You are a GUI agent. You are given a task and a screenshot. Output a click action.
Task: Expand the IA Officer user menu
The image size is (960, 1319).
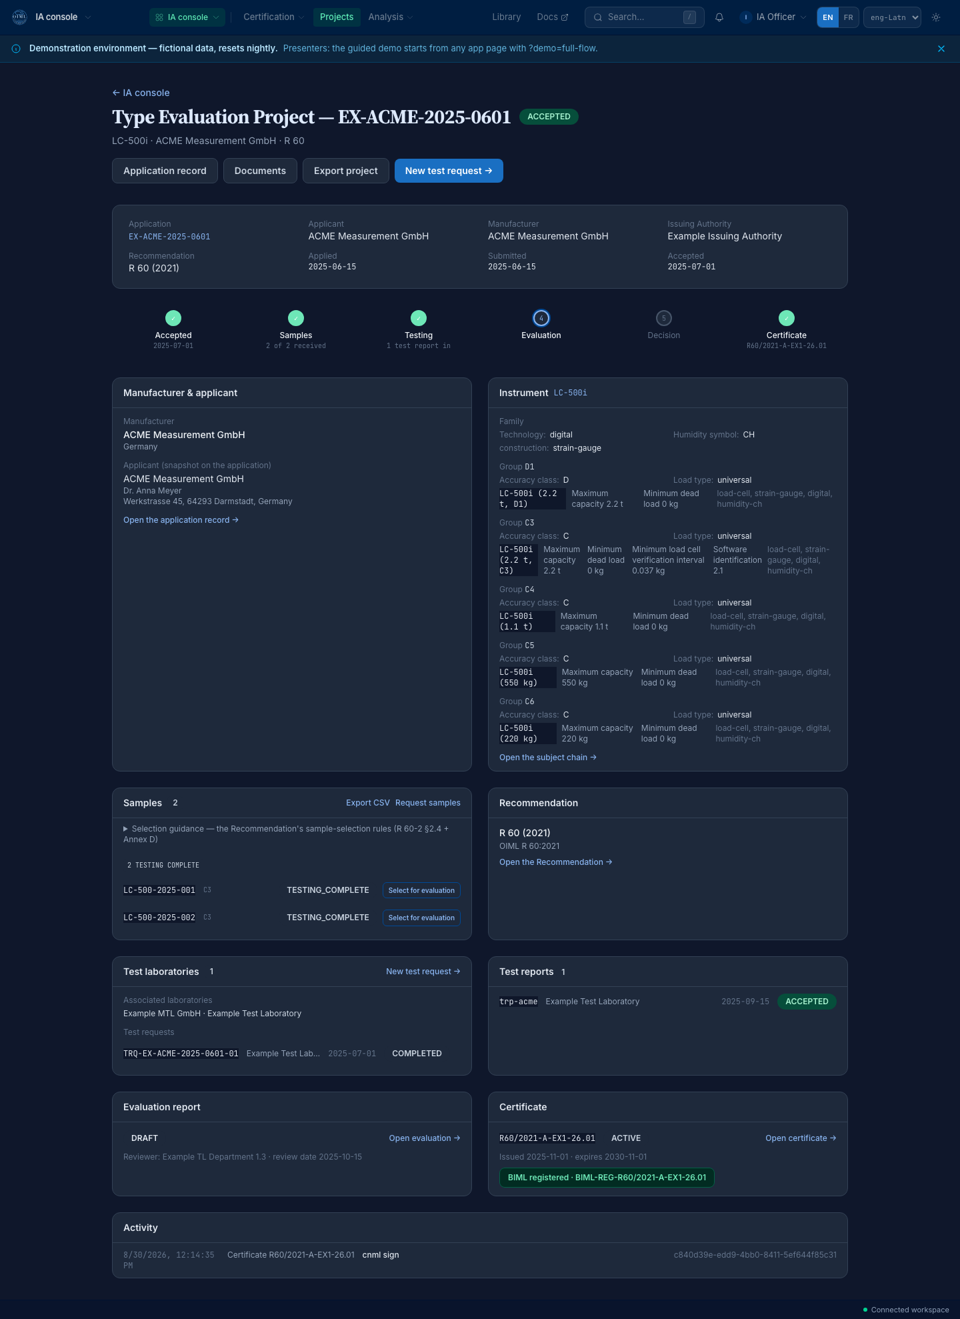coord(773,17)
